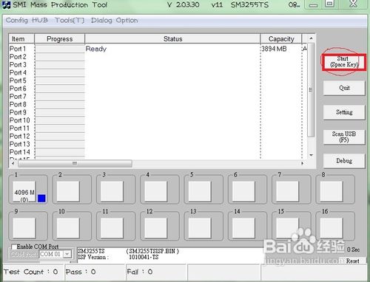
Task: Click the Quit button
Action: pyautogui.click(x=344, y=88)
